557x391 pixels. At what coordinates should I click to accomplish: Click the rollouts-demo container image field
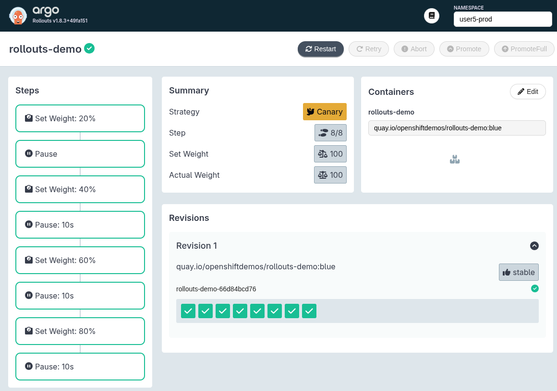click(x=457, y=128)
